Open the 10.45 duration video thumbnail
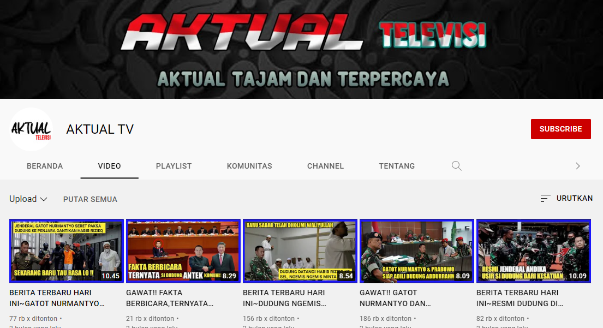Image resolution: width=603 pixels, height=328 pixels. pos(66,251)
